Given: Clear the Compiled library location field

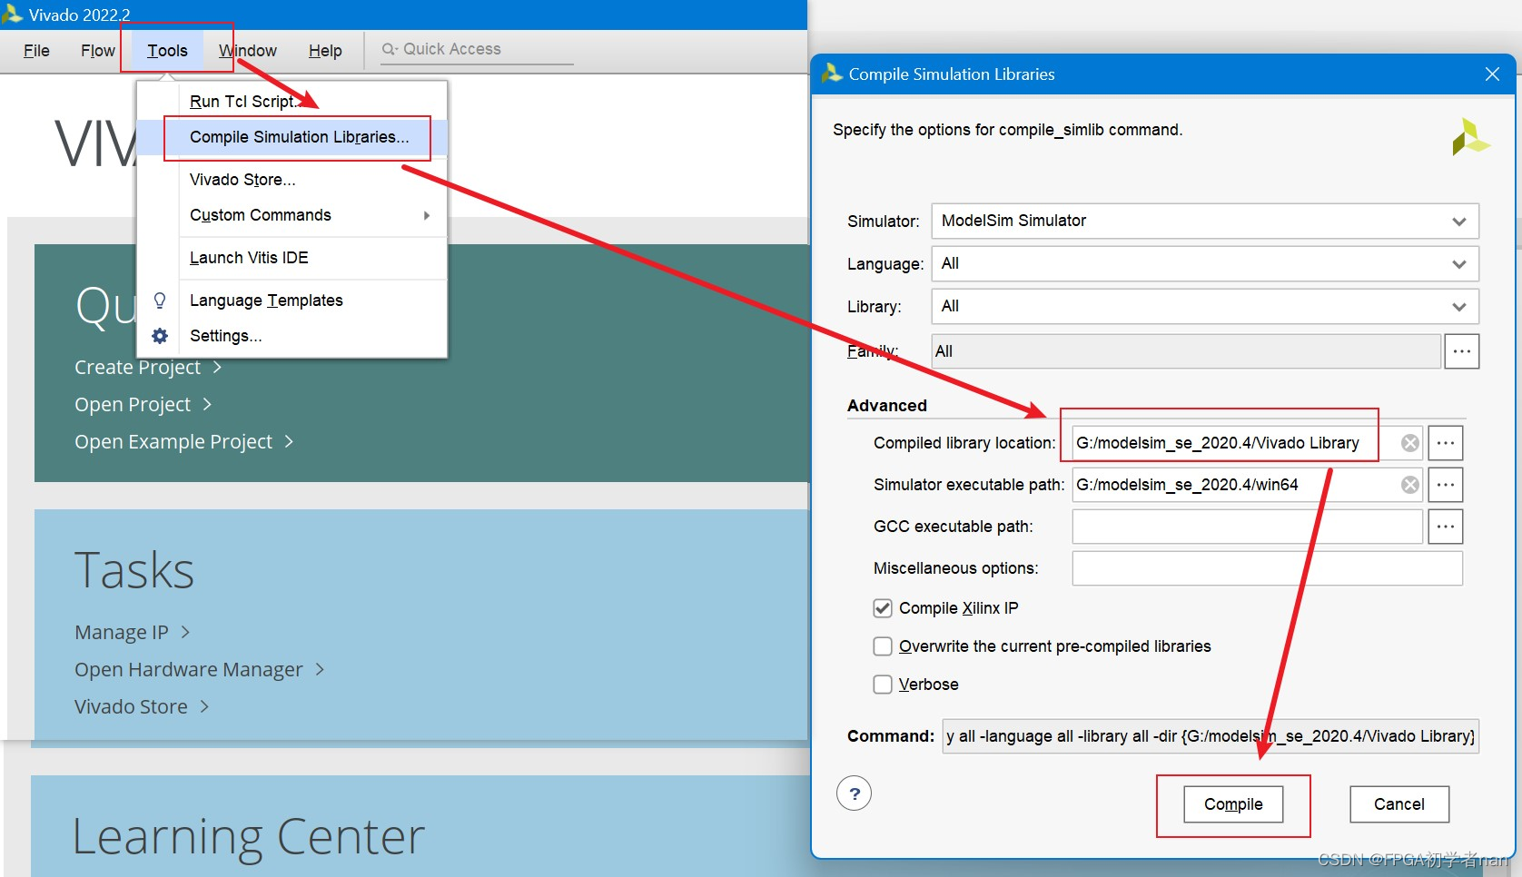Looking at the screenshot, I should pyautogui.click(x=1410, y=443).
